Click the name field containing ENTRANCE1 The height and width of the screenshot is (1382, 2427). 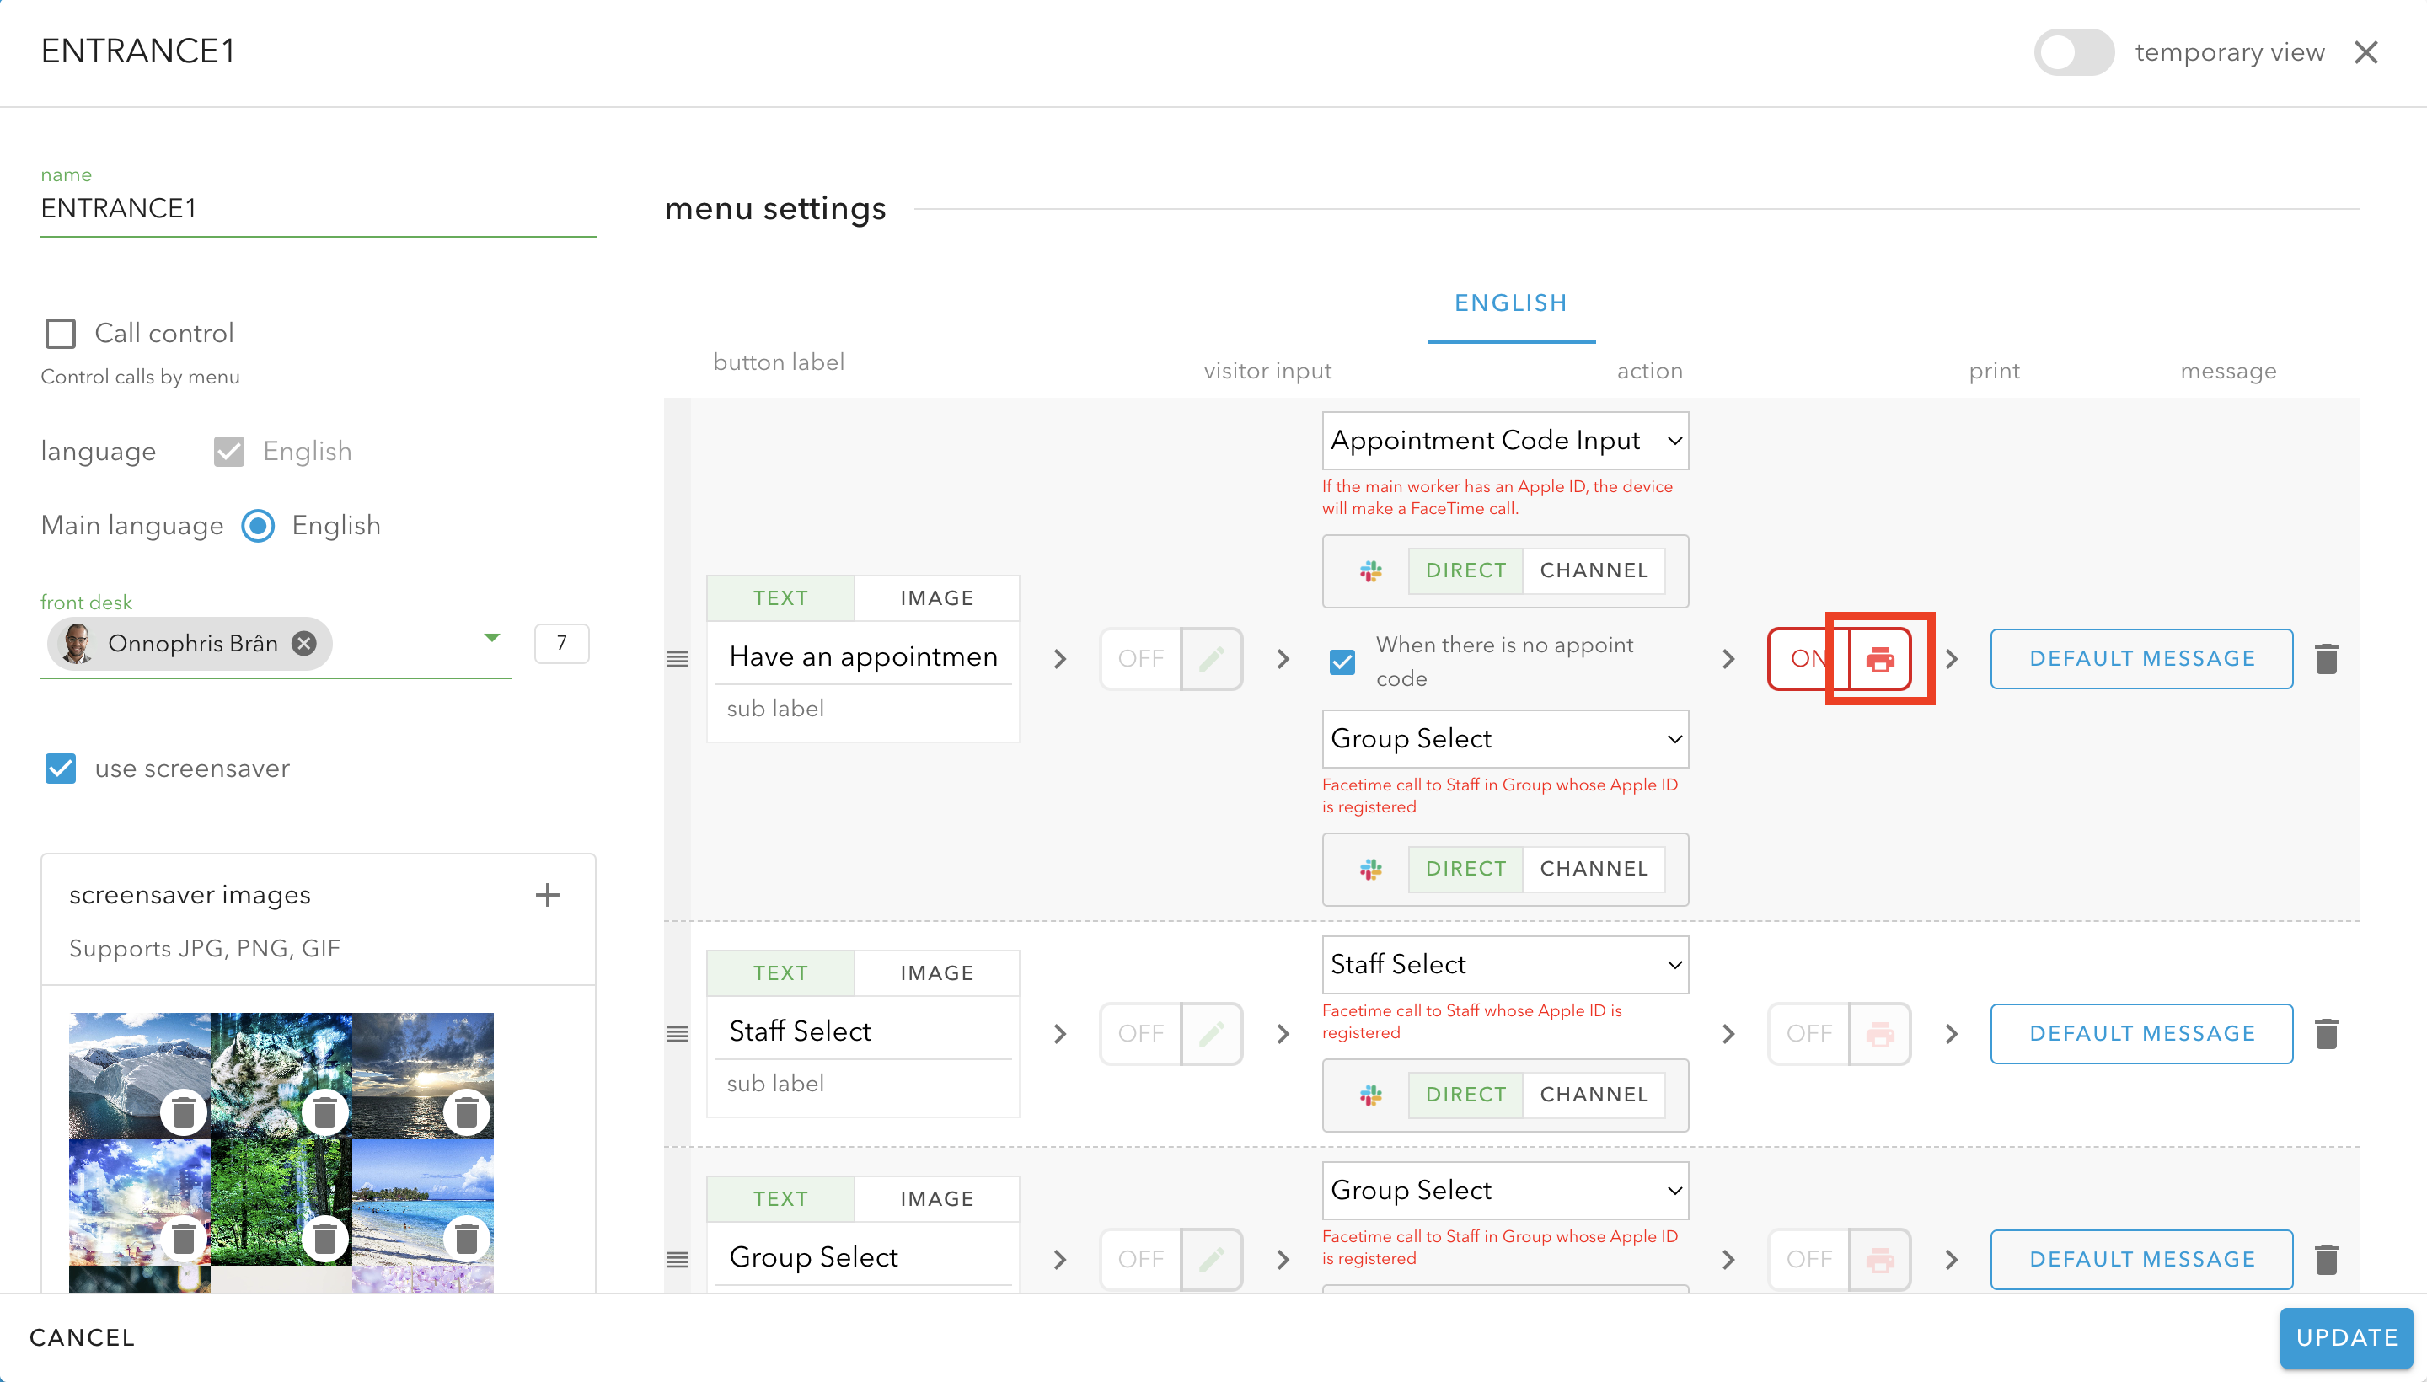click(318, 209)
